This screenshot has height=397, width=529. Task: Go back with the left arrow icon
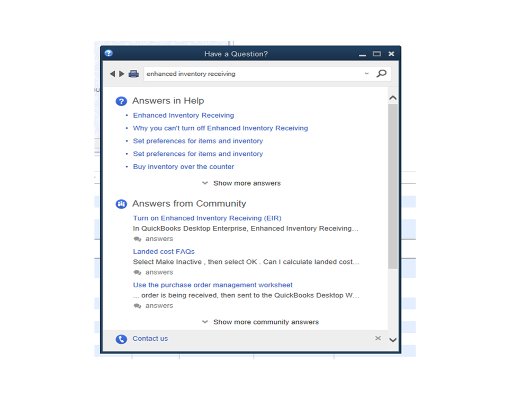click(113, 74)
